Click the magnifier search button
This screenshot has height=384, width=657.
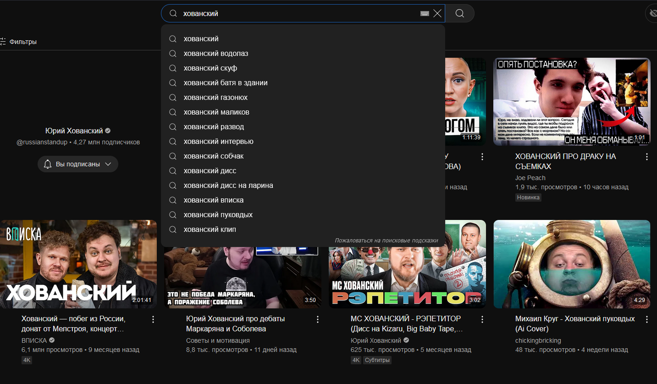pyautogui.click(x=459, y=14)
